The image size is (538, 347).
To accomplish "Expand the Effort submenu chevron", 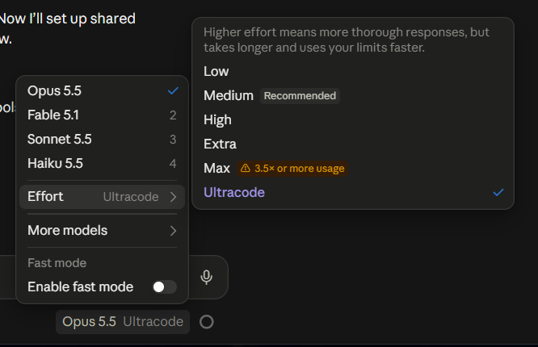I will click(173, 197).
